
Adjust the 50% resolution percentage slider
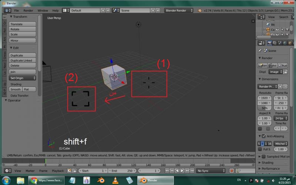click(265, 108)
